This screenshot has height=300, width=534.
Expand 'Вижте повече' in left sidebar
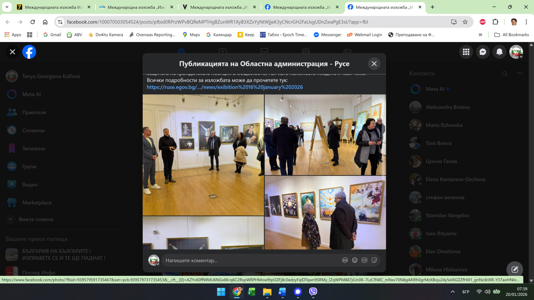pyautogui.click(x=36, y=219)
